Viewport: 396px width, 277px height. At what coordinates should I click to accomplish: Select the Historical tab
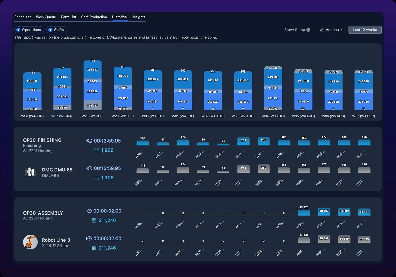pos(120,17)
